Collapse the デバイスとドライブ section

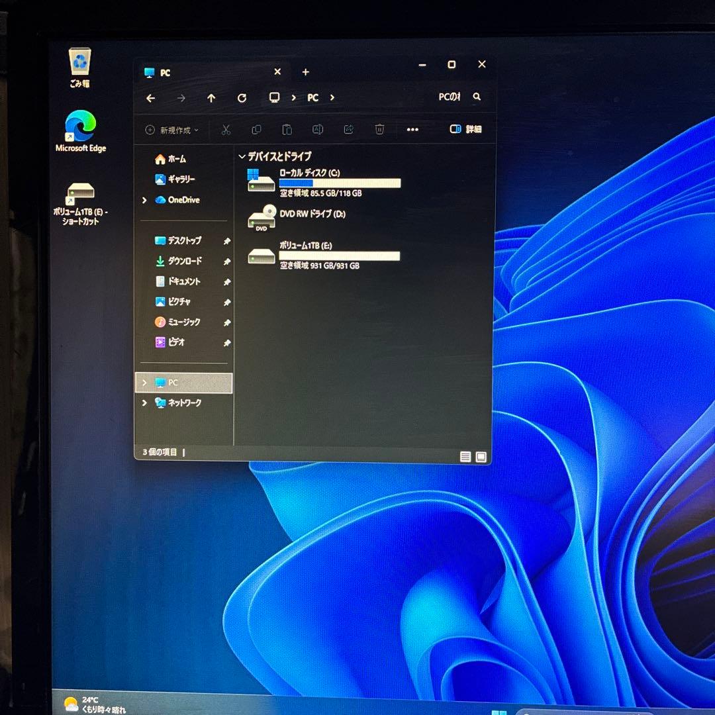(x=241, y=156)
